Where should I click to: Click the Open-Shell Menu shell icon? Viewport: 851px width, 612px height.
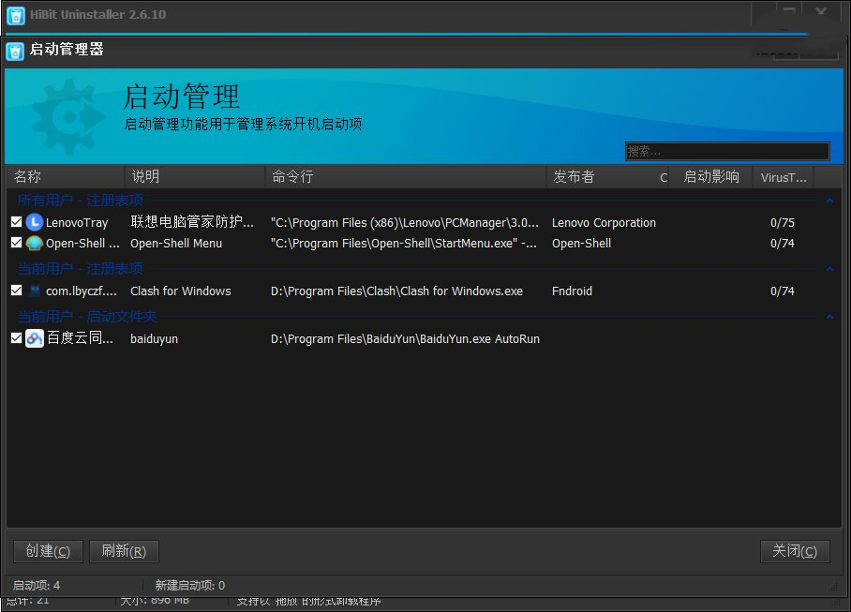click(35, 243)
